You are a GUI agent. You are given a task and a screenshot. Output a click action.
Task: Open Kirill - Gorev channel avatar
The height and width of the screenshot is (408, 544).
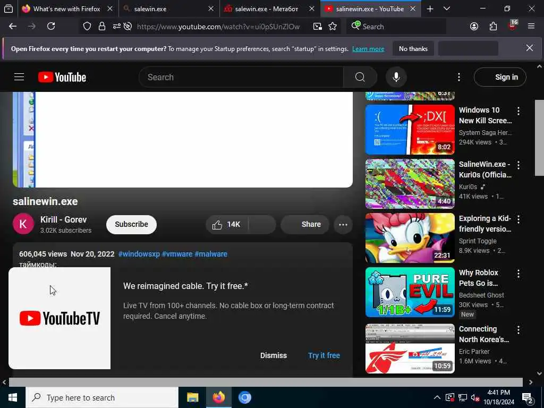(x=23, y=224)
